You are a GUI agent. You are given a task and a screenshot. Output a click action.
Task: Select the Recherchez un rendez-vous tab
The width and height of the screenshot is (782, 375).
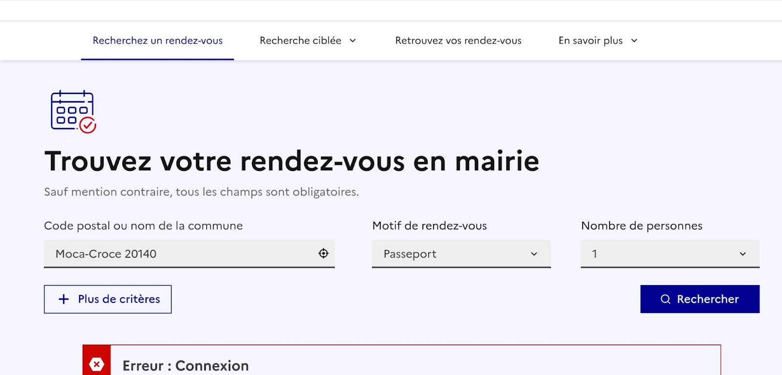(157, 41)
